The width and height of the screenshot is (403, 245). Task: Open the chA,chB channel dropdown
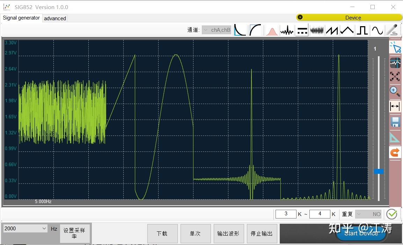coord(217,30)
